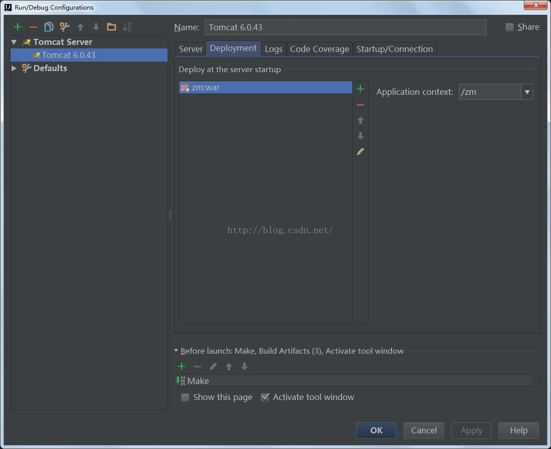Image resolution: width=551 pixels, height=449 pixels.
Task: Edit defaults wrench icon in left toolbar
Action: click(x=64, y=27)
